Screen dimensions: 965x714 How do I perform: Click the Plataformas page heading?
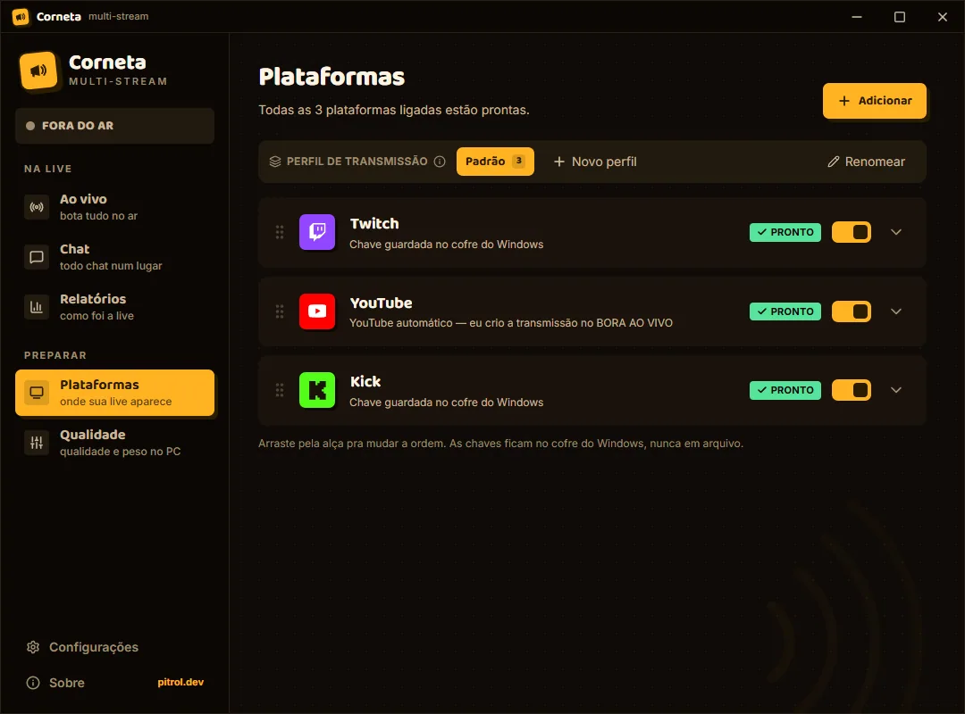click(x=331, y=77)
